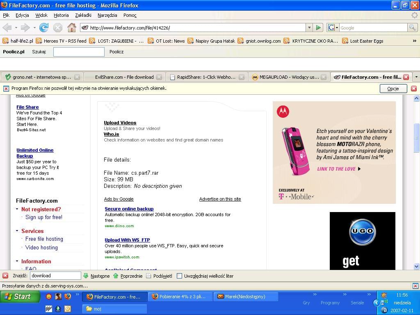420x315 pixels.
Task: Click the Google search box
Action: pos(373,27)
